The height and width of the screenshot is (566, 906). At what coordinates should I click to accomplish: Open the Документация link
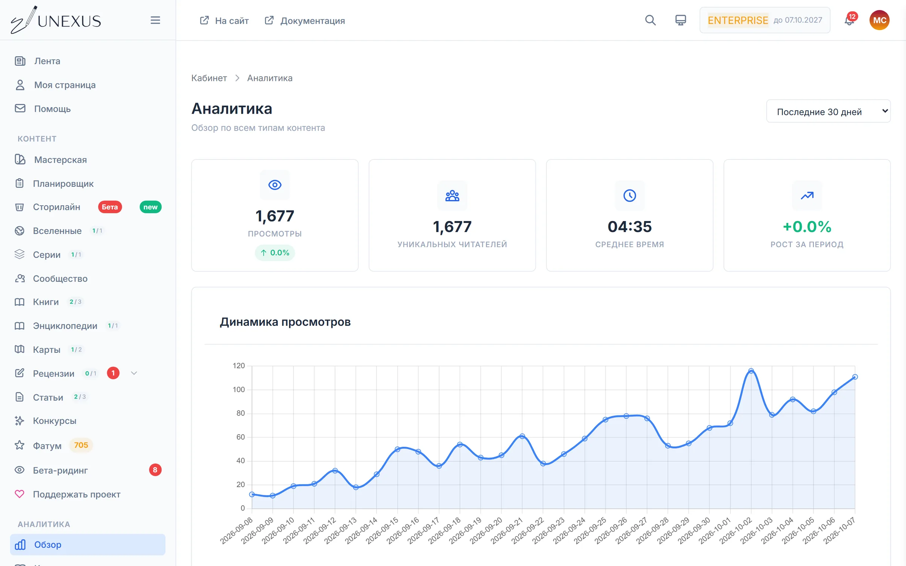pyautogui.click(x=305, y=20)
